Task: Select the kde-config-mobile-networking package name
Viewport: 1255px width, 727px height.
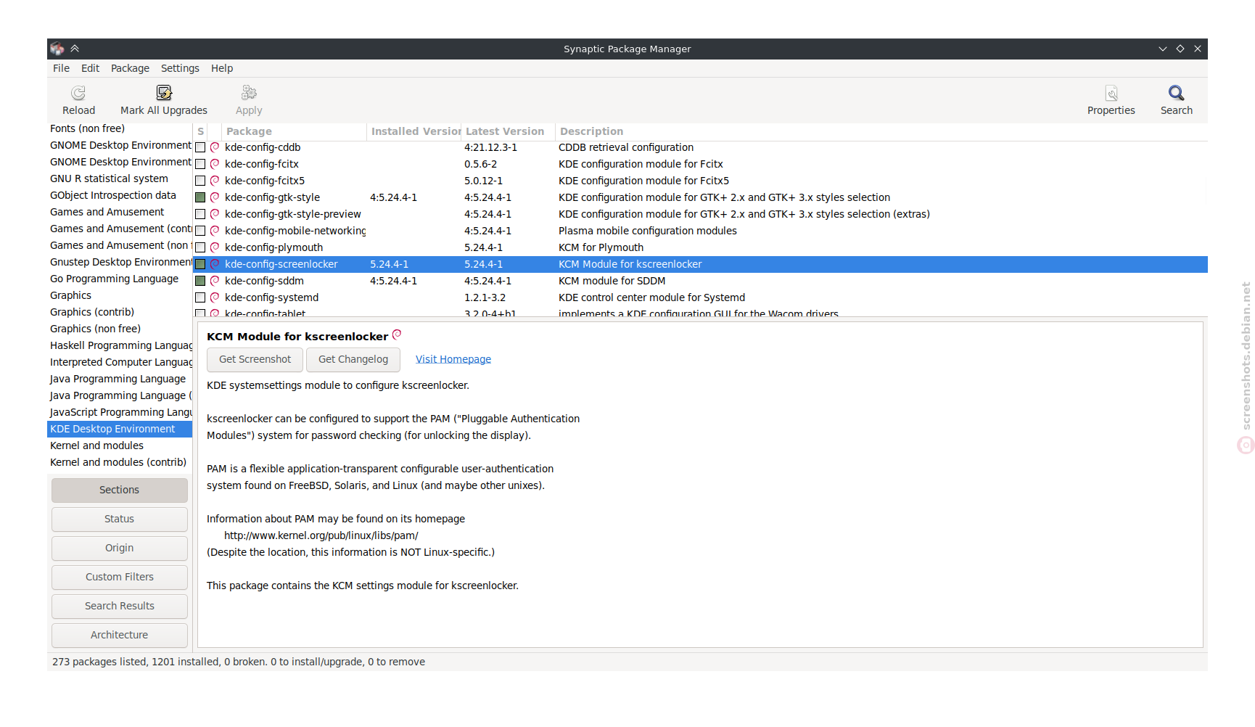Action: pyautogui.click(x=295, y=231)
